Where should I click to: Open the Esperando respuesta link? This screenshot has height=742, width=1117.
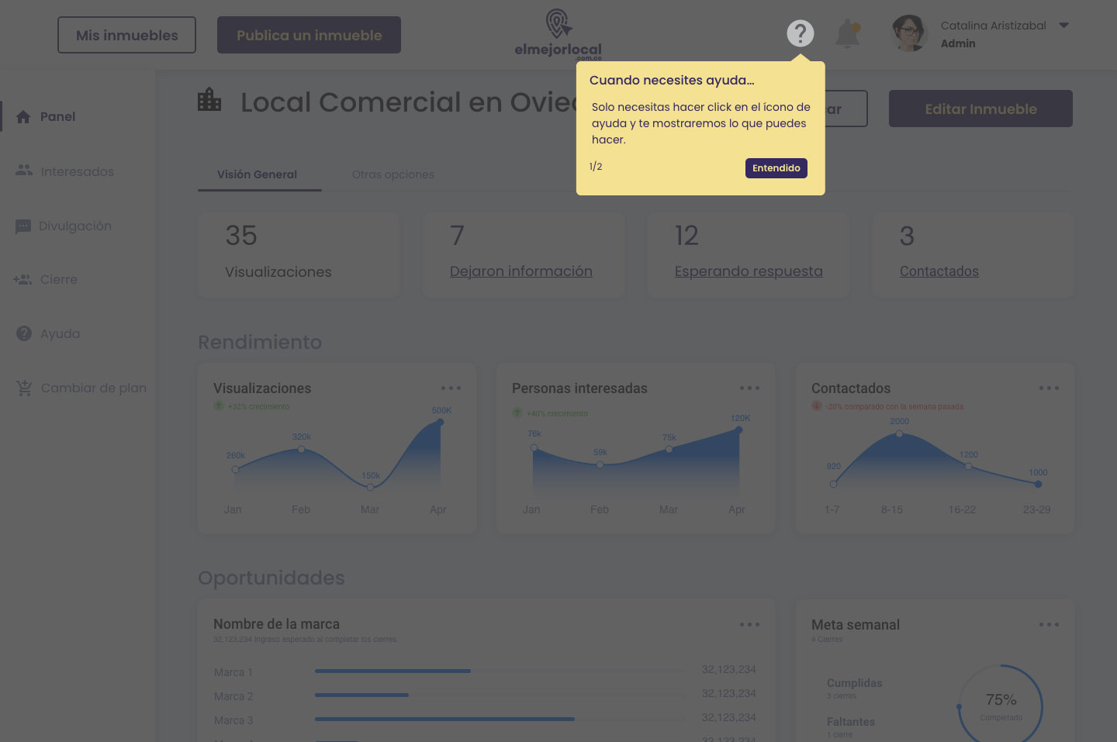click(749, 271)
